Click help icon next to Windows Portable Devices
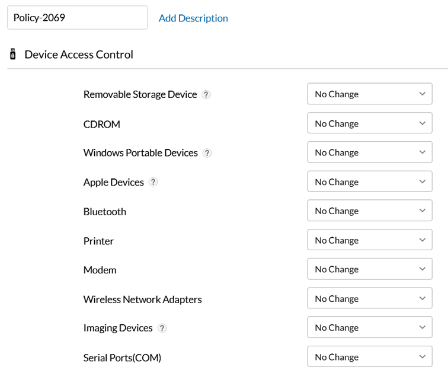The image size is (448, 373). pos(207,153)
